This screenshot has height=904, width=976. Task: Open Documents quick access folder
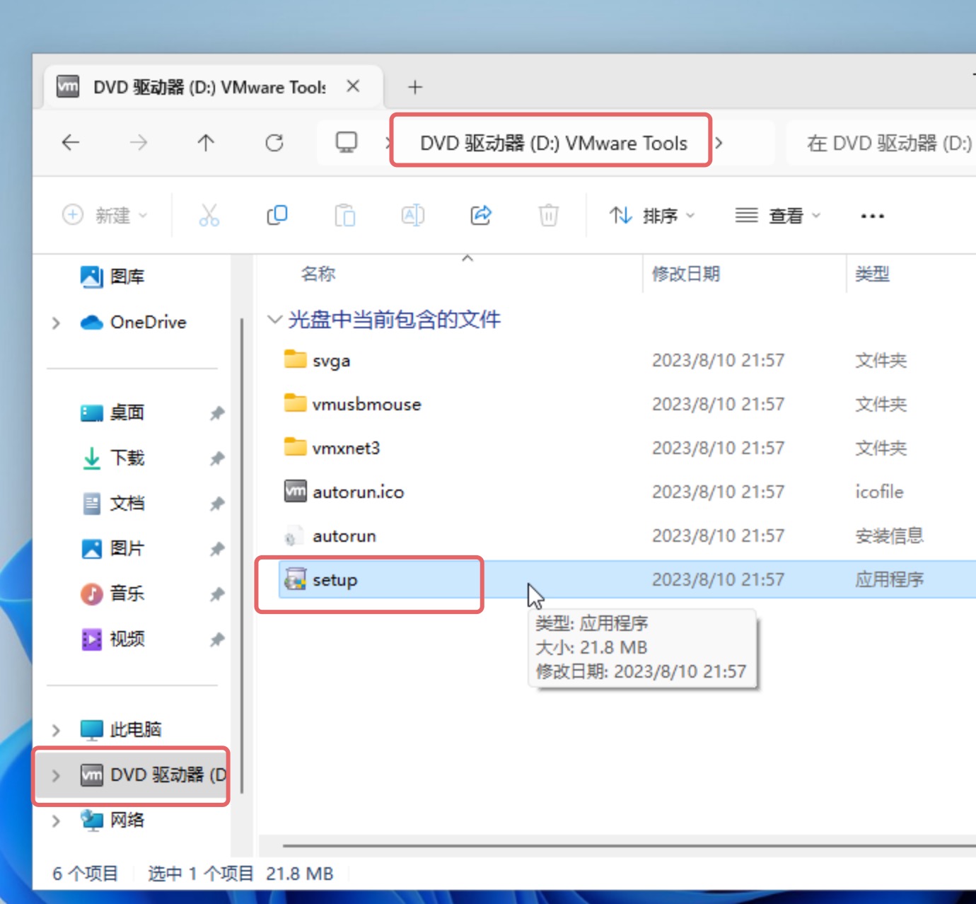pyautogui.click(x=112, y=504)
